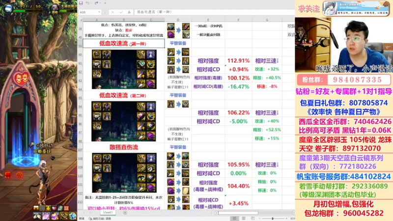Select the -16.47% value cell
This screenshot has width=393, height=221.
[x=238, y=87]
